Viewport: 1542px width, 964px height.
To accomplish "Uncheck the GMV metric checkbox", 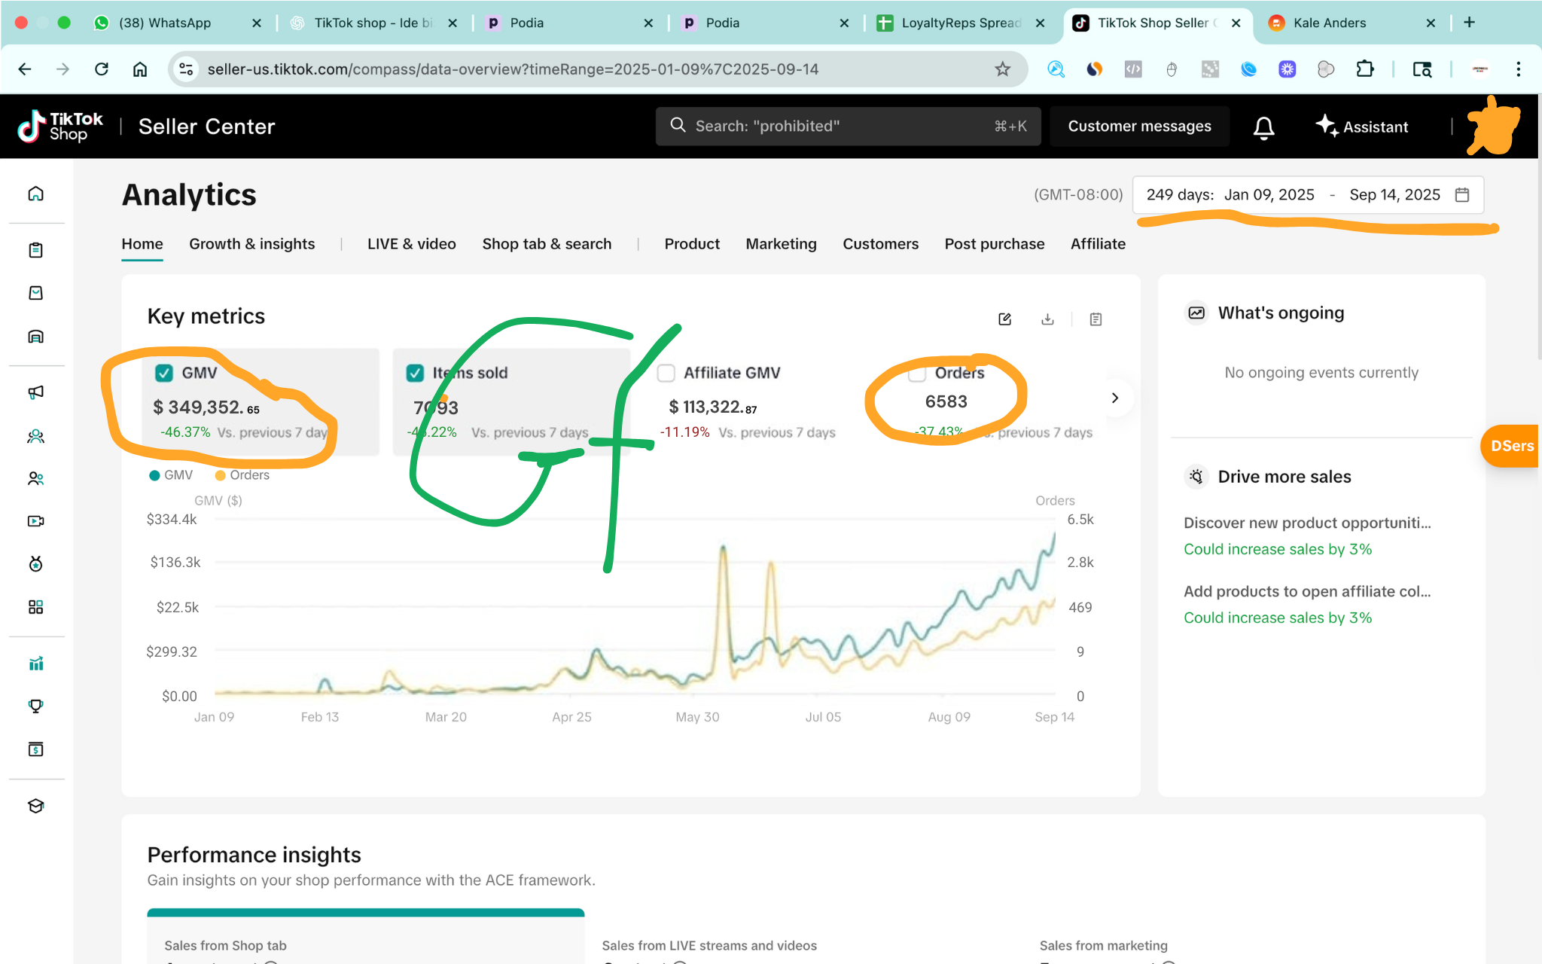I will pos(164,373).
